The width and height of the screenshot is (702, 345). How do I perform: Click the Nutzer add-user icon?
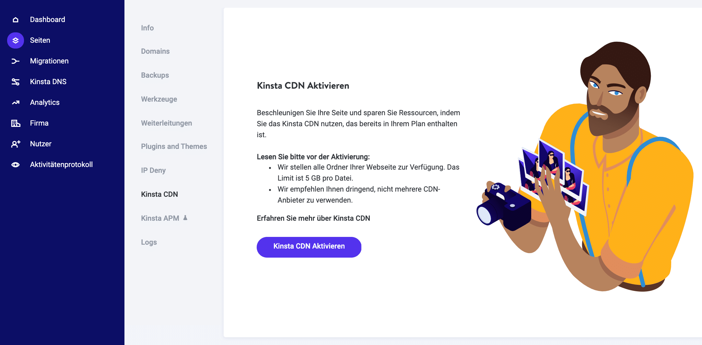coord(16,144)
